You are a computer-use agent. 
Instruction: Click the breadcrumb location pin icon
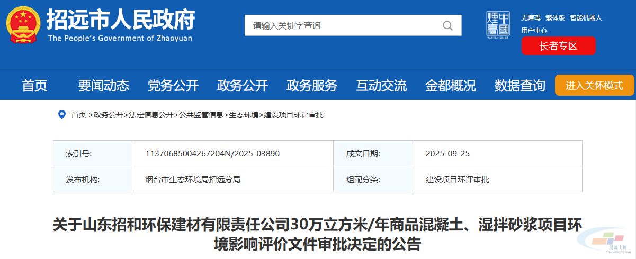pyautogui.click(x=62, y=115)
